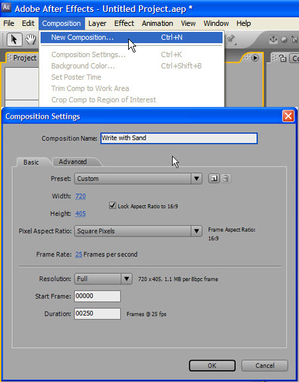Click the lock icon on Composition panel
Image resolution: width=299 pixels, height=382 pixels.
coord(282,58)
